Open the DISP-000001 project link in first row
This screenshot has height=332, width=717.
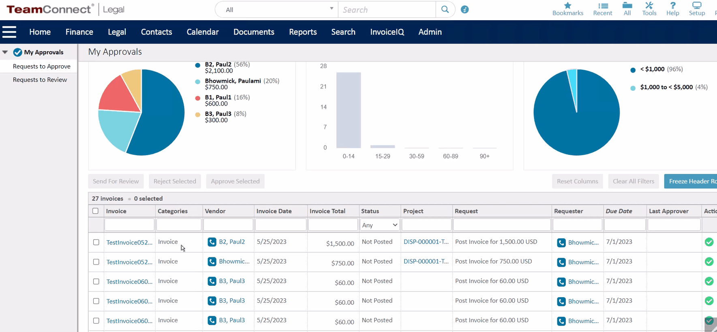(426, 242)
